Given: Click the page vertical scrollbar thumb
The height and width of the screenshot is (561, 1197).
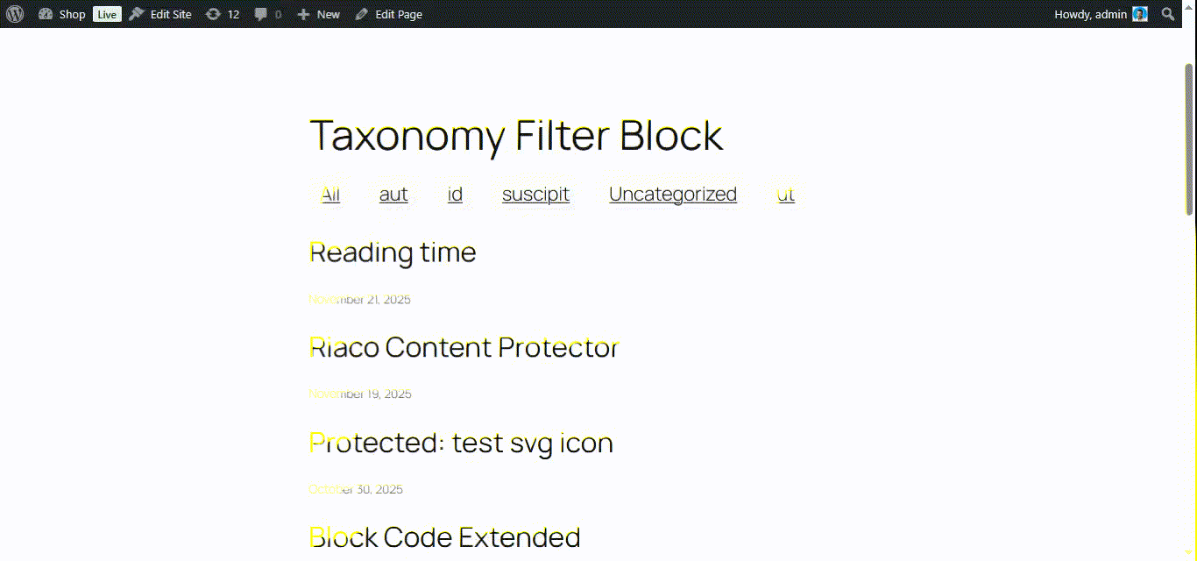Looking at the screenshot, I should tap(1189, 138).
